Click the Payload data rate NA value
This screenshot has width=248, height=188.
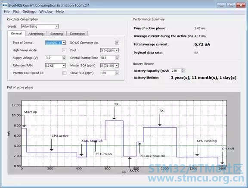[x=196, y=53]
